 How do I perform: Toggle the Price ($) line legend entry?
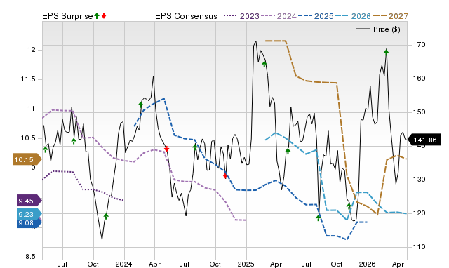coord(378,29)
